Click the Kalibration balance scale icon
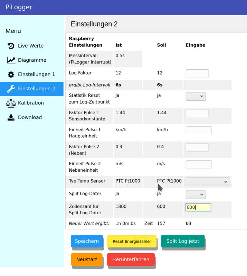 11,103
